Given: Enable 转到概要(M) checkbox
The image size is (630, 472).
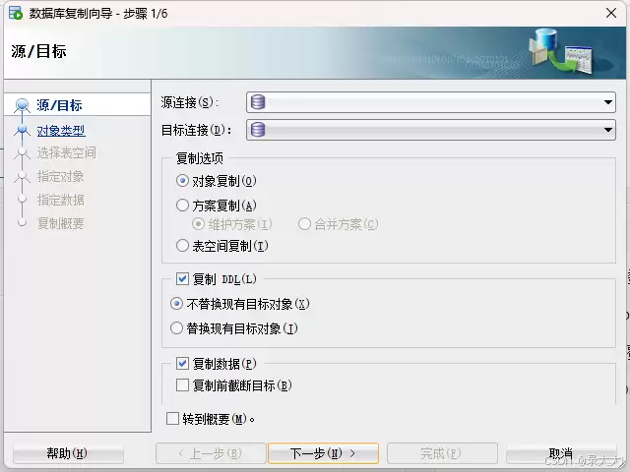Looking at the screenshot, I should (x=172, y=419).
